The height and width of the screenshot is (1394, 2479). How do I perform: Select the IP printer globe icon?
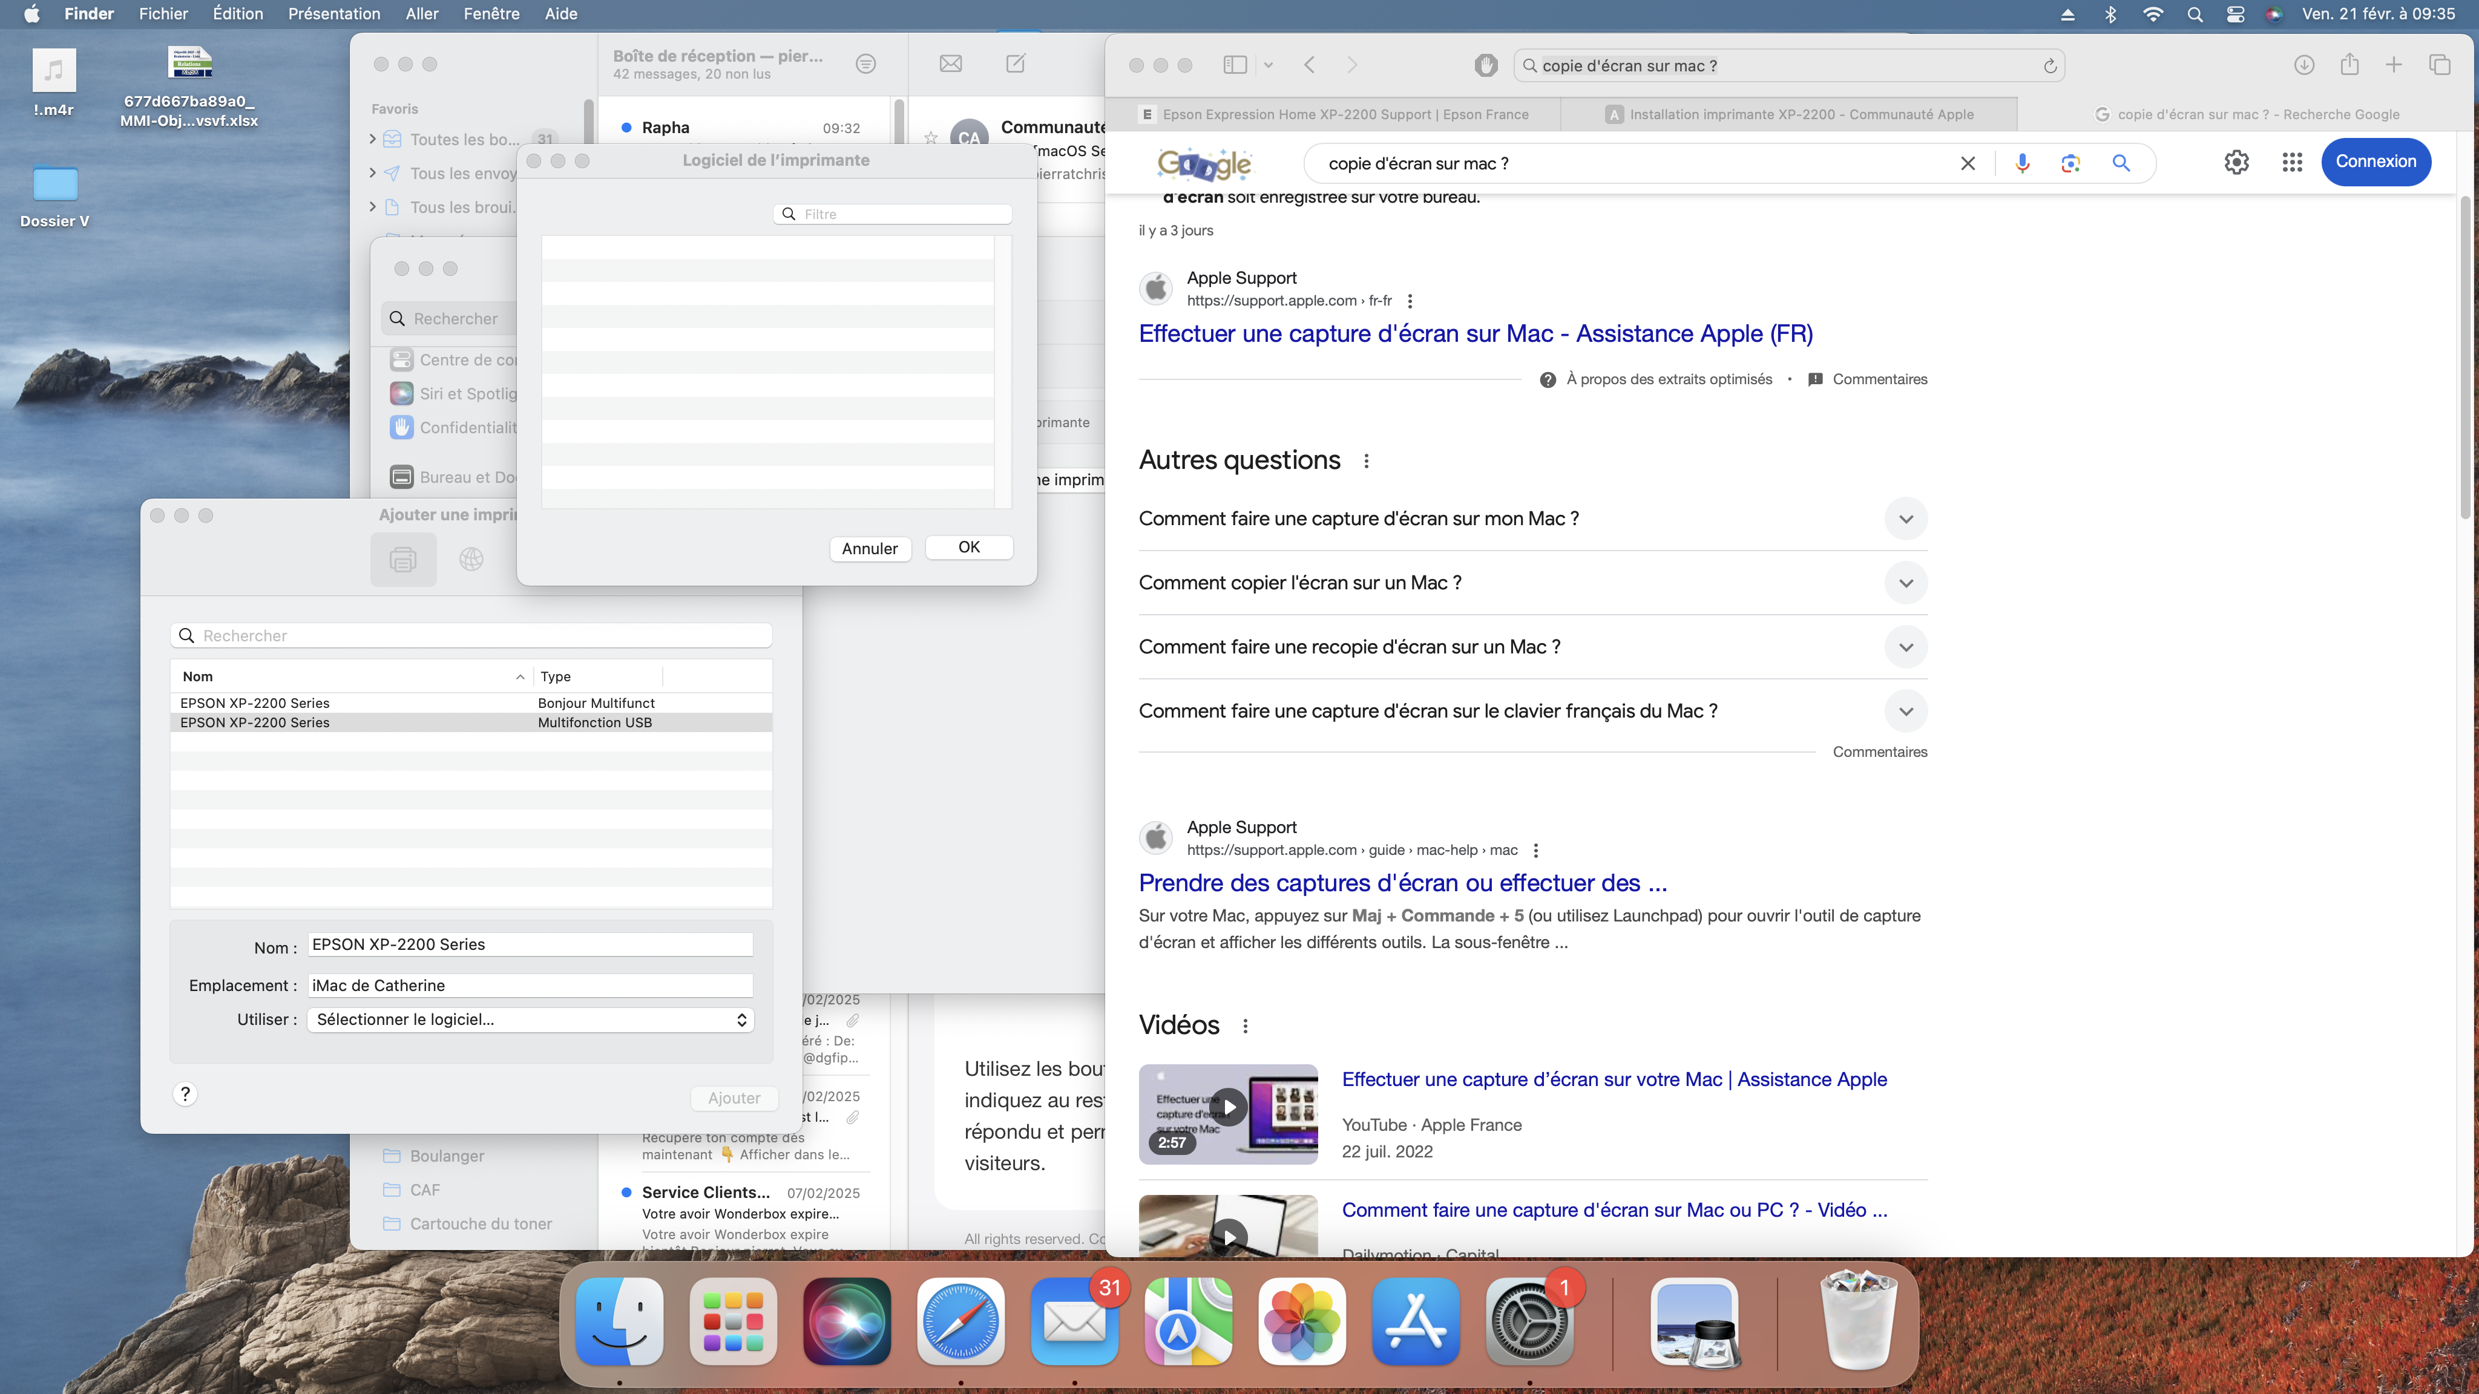click(471, 559)
